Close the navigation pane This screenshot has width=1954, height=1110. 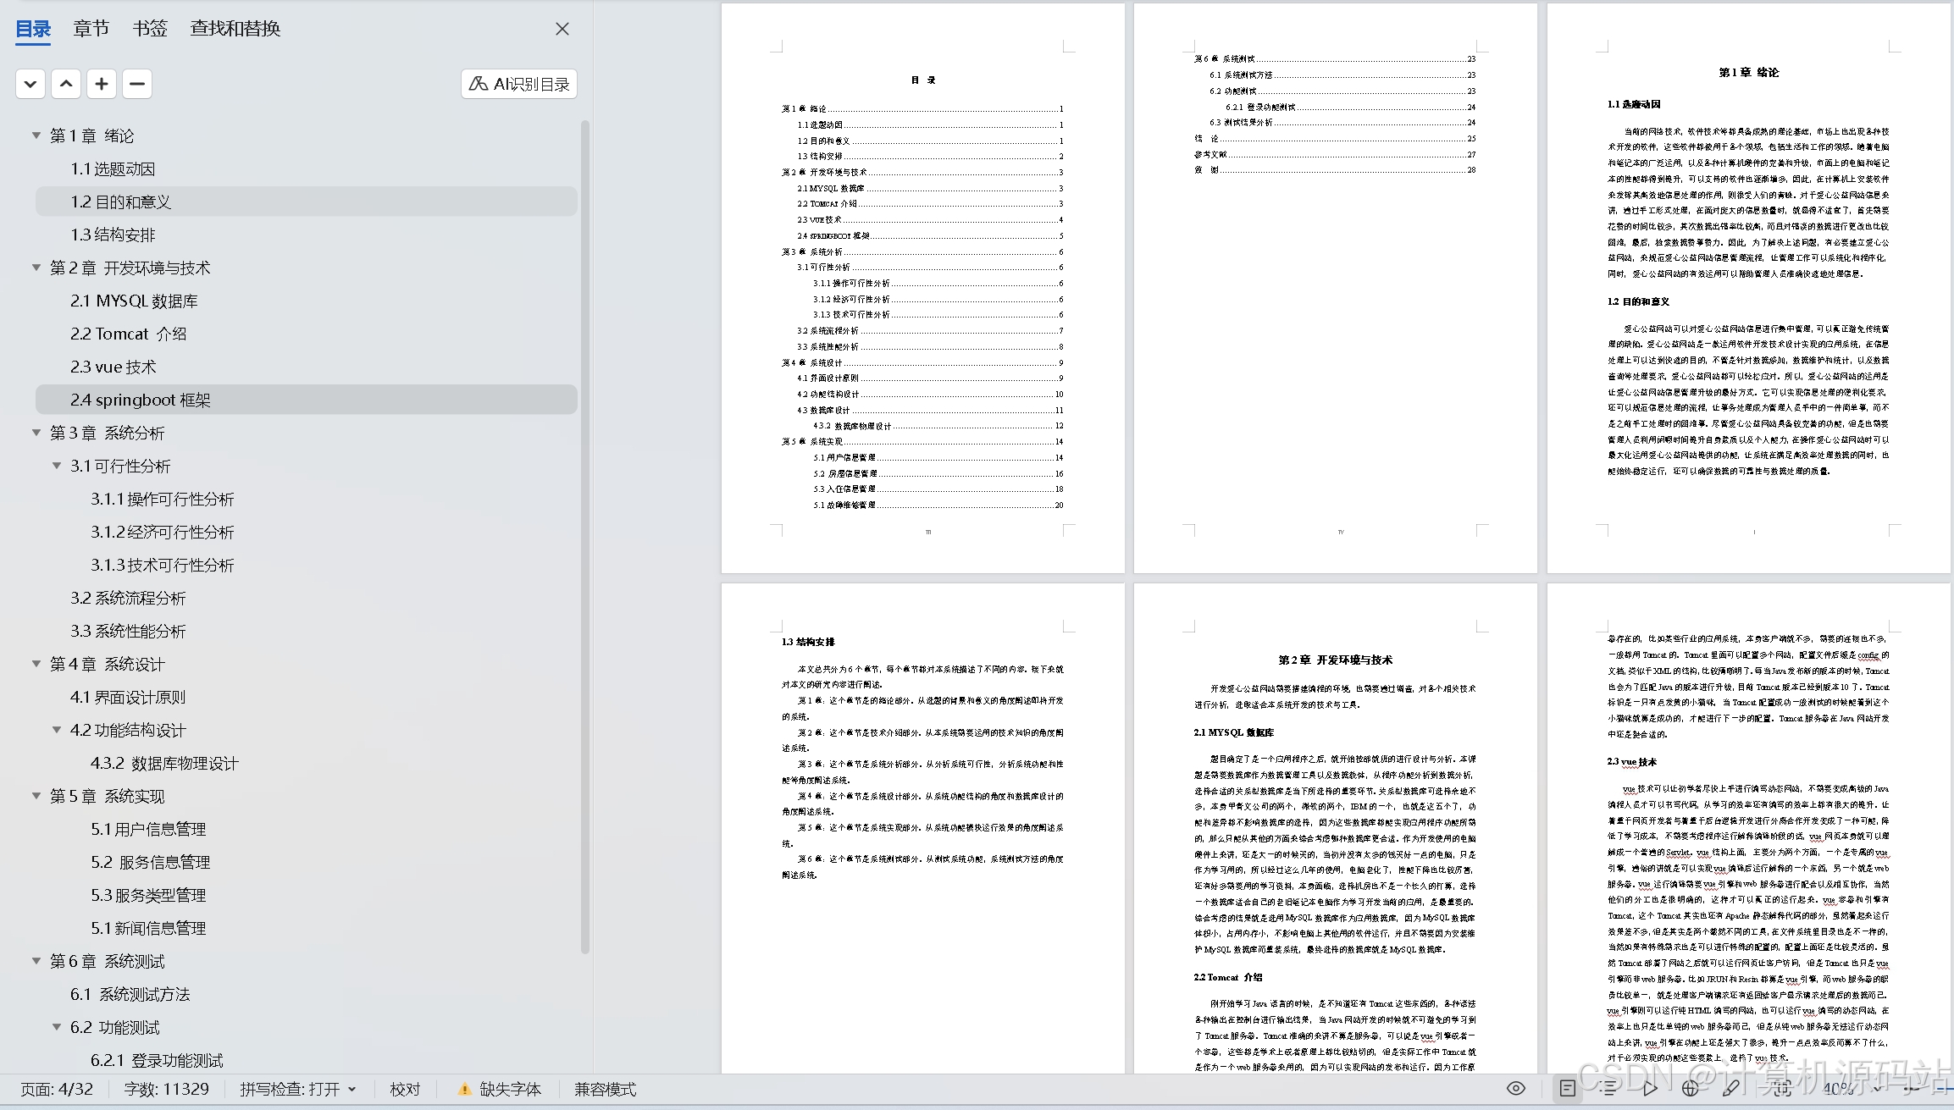[562, 29]
